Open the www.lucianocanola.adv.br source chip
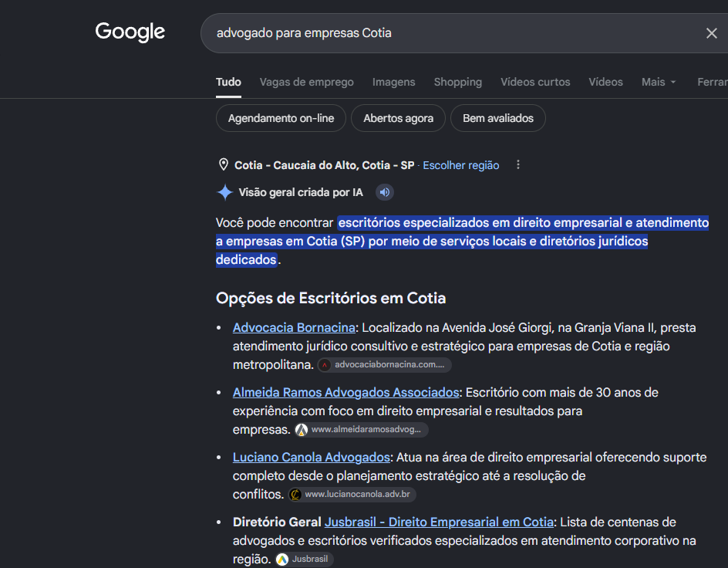Screen dimensions: 728x568 click(x=352, y=494)
